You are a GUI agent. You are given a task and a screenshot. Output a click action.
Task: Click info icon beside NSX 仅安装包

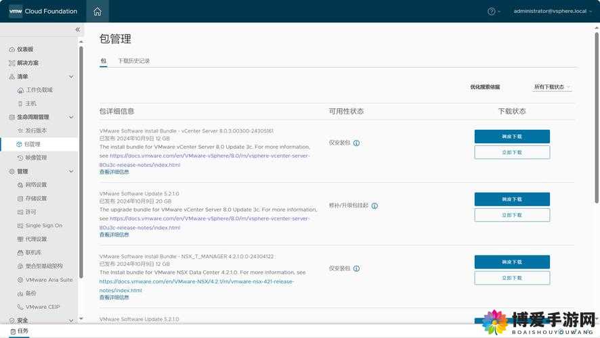coord(356,268)
